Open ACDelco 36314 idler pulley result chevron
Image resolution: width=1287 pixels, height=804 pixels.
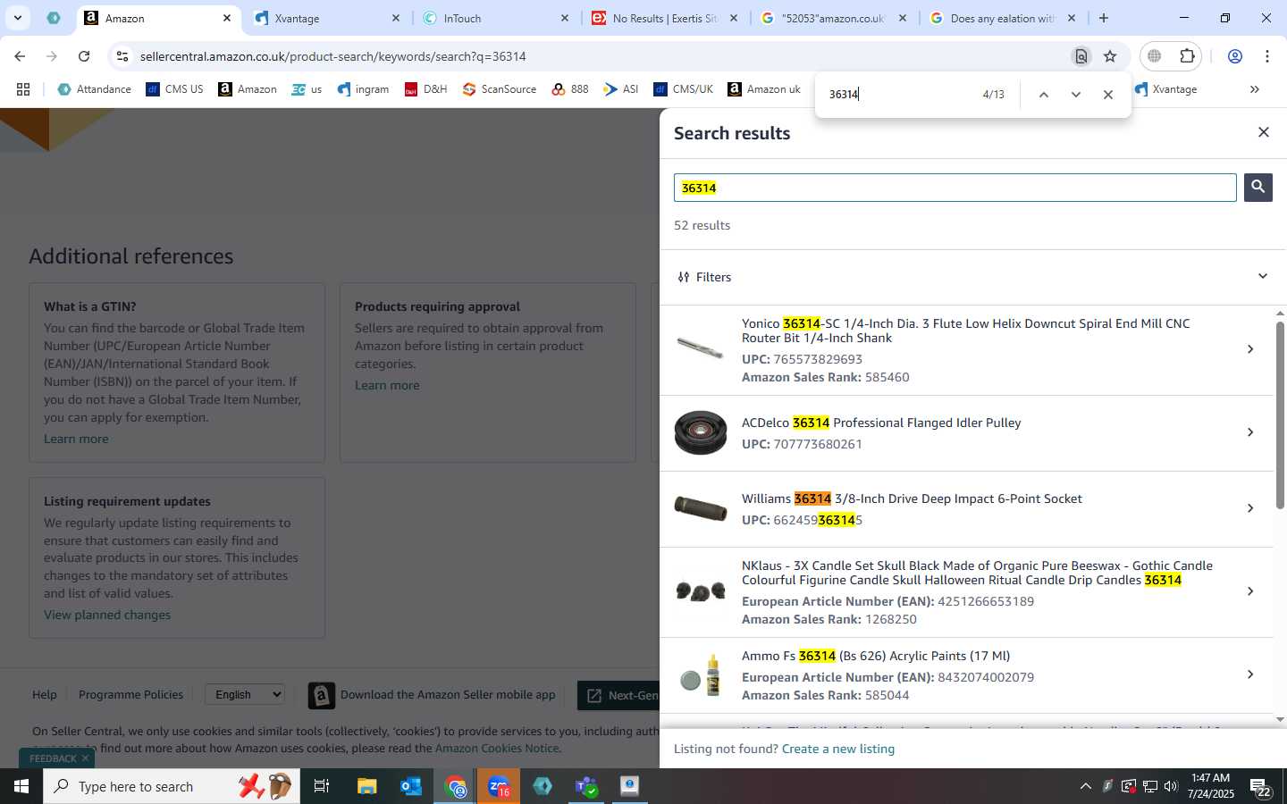[x=1249, y=432]
